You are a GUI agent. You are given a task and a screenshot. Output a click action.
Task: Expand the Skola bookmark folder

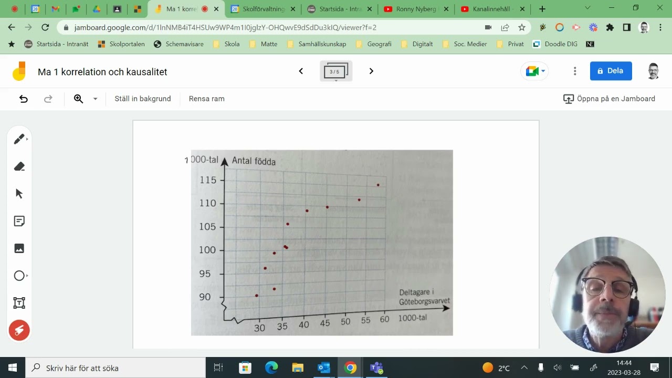click(x=226, y=44)
